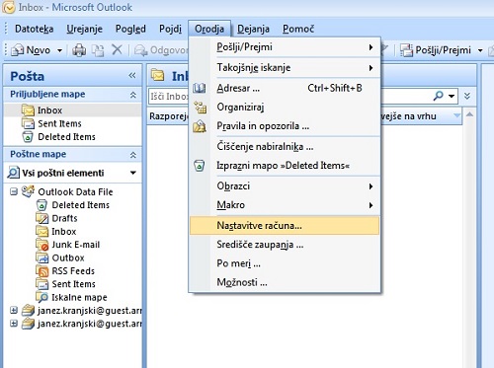Screen dimensions: 494x368
Task: Open the Vsi poštni elementi dropdown
Action: (133, 173)
